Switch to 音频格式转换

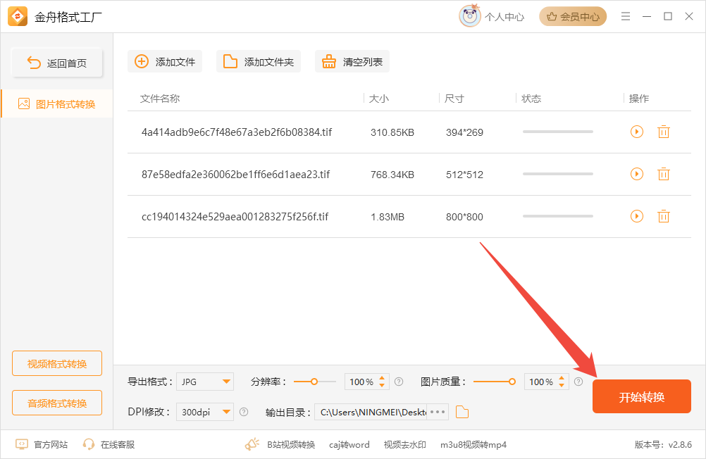point(57,403)
